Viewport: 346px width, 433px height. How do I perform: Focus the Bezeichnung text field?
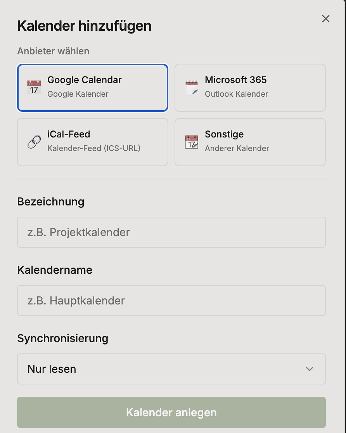(x=171, y=232)
